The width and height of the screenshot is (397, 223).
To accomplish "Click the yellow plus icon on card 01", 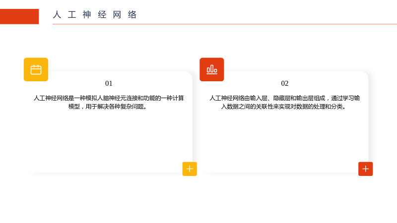I will pyautogui.click(x=190, y=169).
